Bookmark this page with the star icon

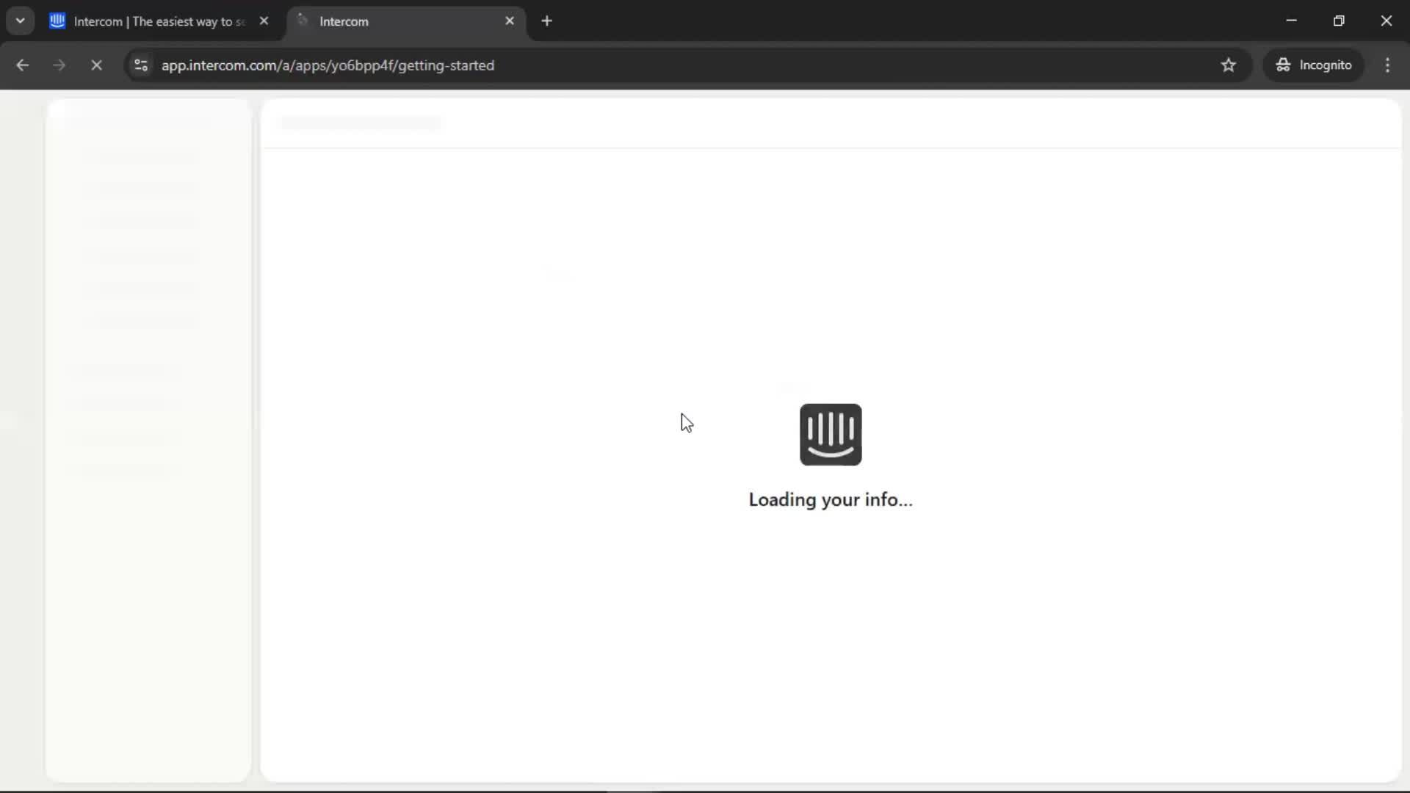pyautogui.click(x=1228, y=65)
